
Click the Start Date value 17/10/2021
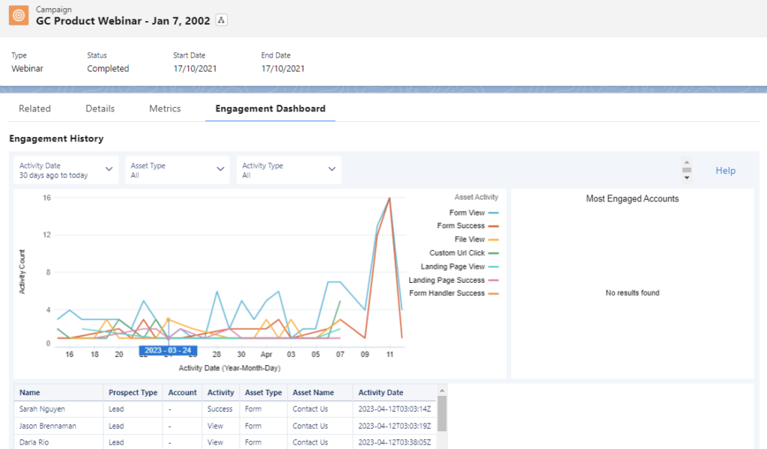[195, 68]
